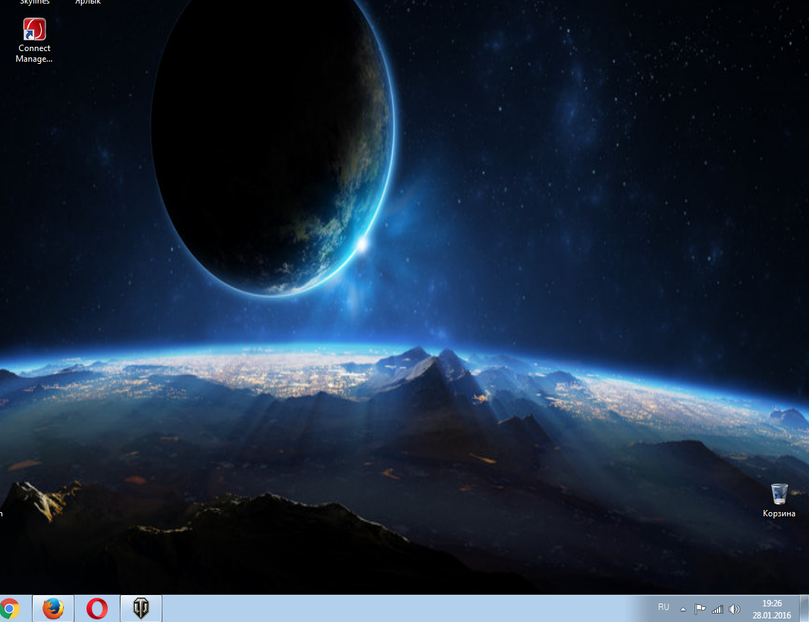Expand hidden tray icons with the arrow

pos(683,609)
